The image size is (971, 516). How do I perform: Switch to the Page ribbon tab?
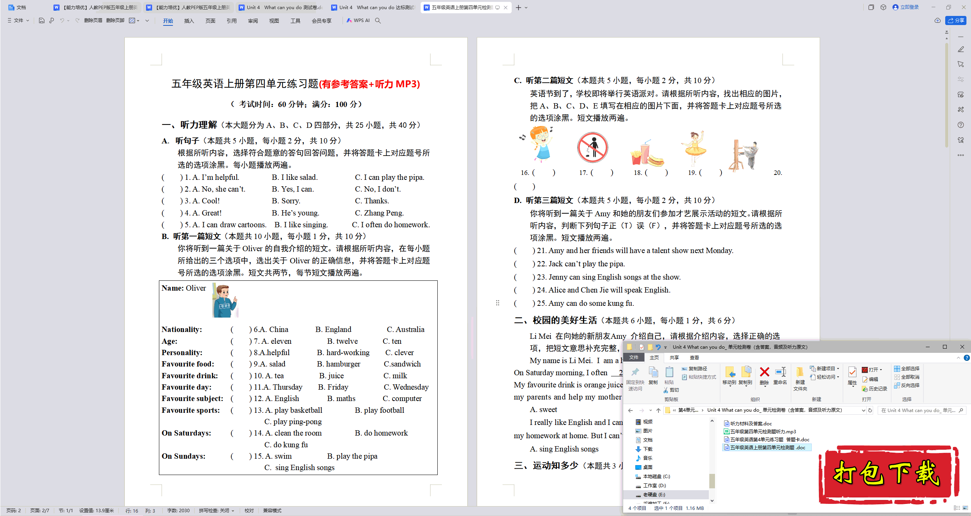tap(210, 21)
